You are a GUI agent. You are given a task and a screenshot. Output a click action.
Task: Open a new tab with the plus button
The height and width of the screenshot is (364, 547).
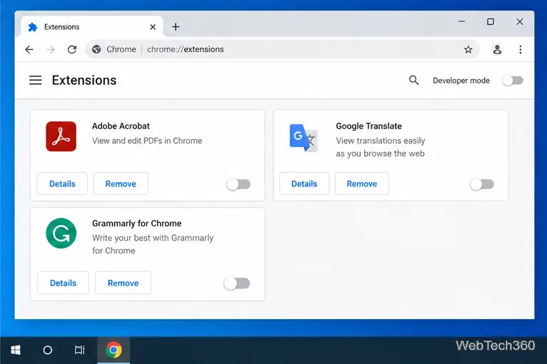pyautogui.click(x=176, y=27)
